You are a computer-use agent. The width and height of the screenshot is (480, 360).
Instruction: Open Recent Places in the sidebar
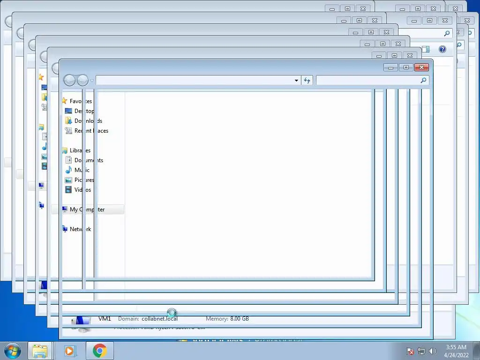[x=91, y=130]
